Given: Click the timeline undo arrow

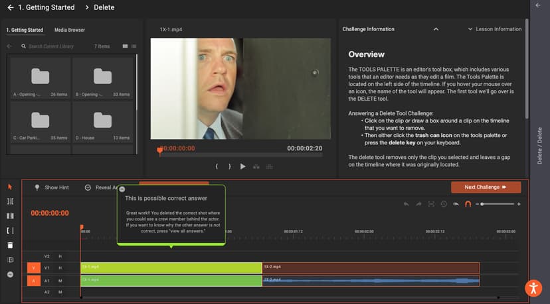Looking at the screenshot, I should pyautogui.click(x=406, y=204).
